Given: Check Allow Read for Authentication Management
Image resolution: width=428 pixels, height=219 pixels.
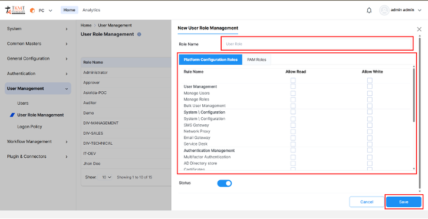Looking at the screenshot, I should click(293, 150).
